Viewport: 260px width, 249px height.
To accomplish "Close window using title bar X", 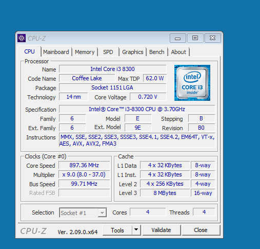I will pyautogui.click(x=213, y=38).
